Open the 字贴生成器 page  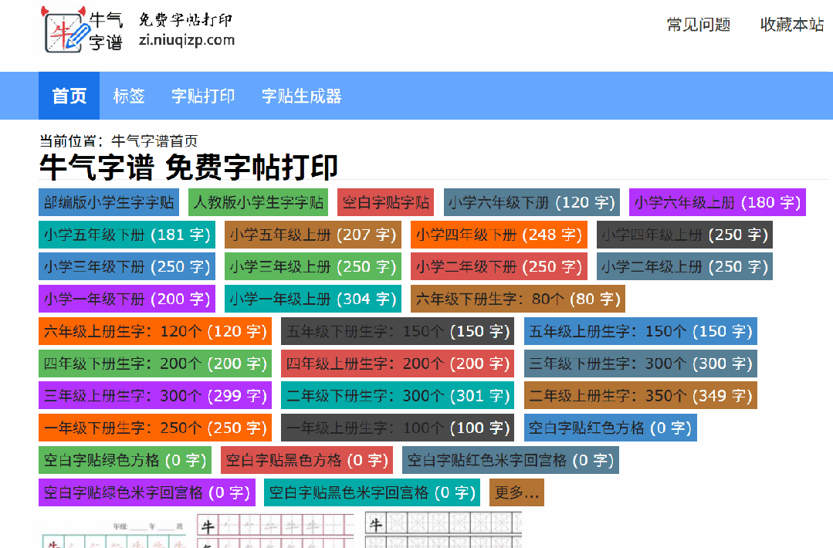pos(300,96)
